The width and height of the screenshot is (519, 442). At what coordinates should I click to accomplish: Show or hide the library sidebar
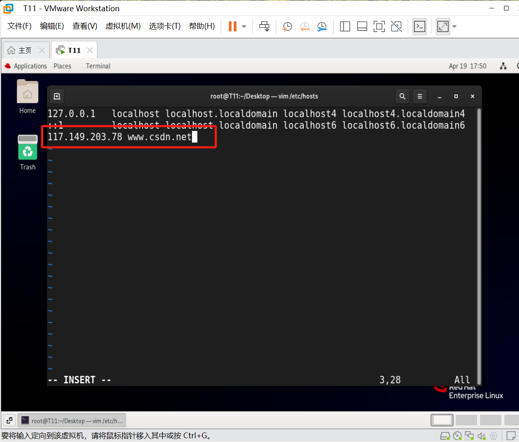[x=345, y=27]
